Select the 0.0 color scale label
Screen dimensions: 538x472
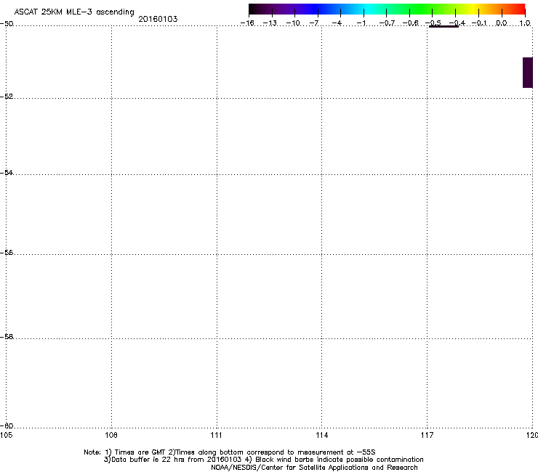click(x=502, y=23)
